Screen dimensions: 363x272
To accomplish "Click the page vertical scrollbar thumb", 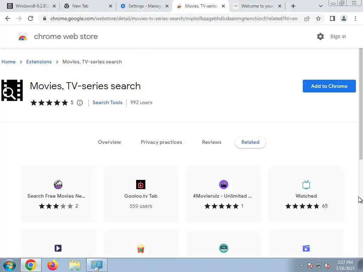I will pyautogui.click(x=361, y=104).
